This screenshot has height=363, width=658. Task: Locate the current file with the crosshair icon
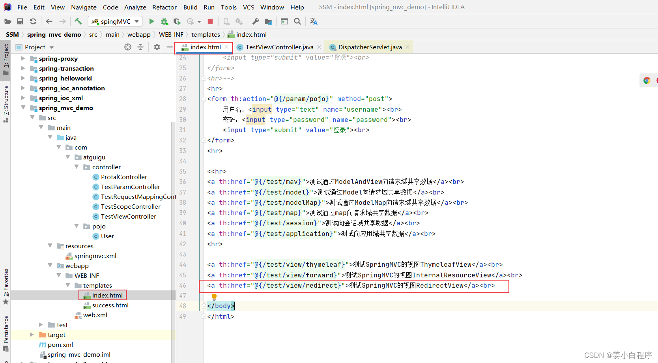(x=128, y=47)
